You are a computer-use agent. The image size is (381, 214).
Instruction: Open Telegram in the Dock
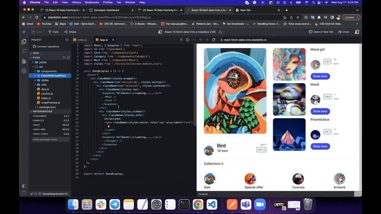tap(115, 204)
